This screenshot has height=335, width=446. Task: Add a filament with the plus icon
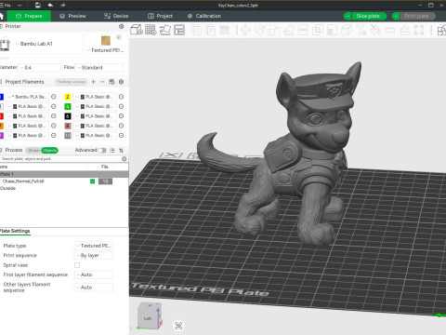[x=94, y=82]
